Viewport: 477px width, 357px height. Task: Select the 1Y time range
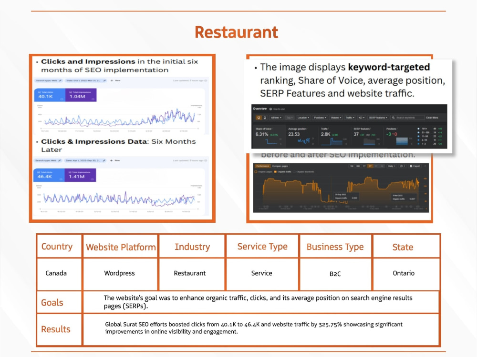pyautogui.click(x=364, y=166)
